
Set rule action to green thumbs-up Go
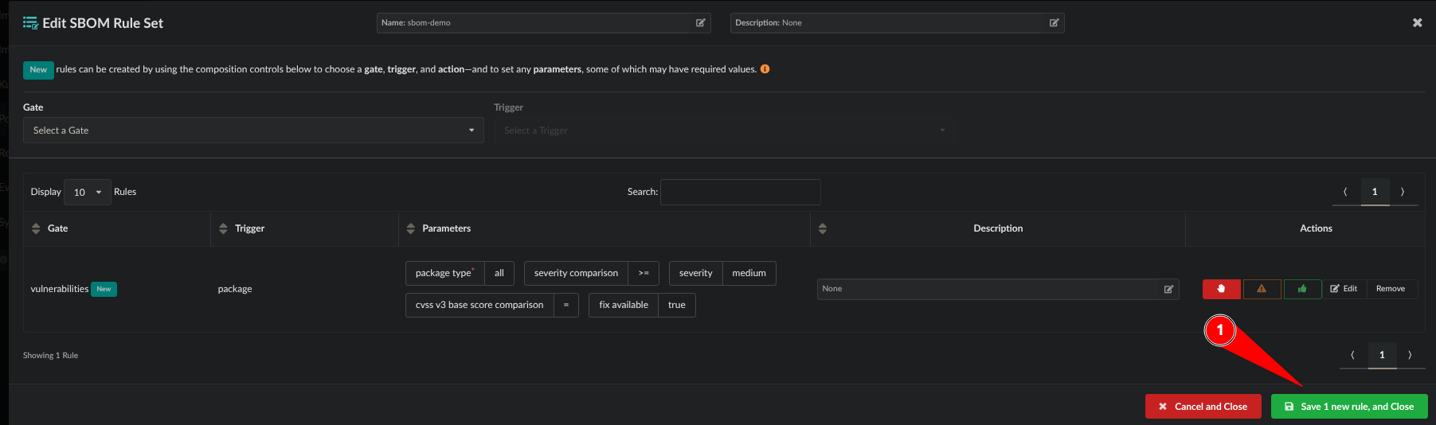[1302, 289]
